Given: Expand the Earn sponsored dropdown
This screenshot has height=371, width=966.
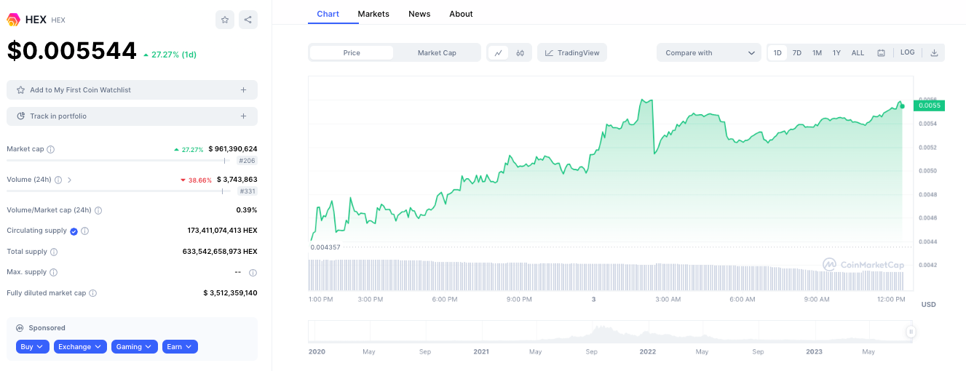Looking at the screenshot, I should [x=180, y=347].
